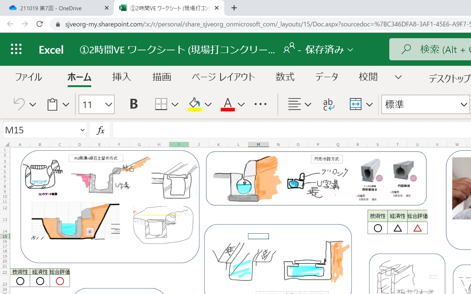Click the browser forward arrow

pyautogui.click(x=25, y=24)
